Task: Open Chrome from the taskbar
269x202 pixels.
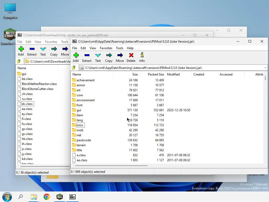Action: [x=47, y=197]
